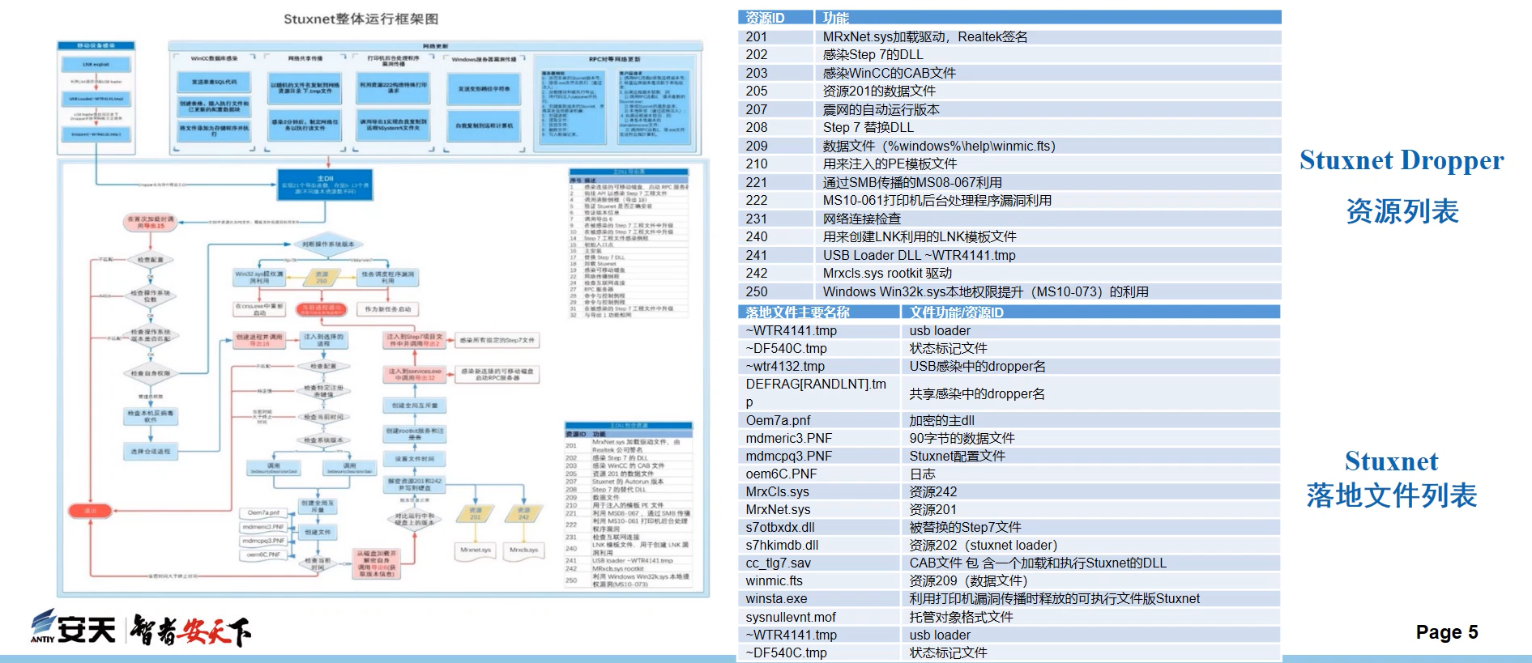Select the 落地文件列表 heading
This screenshot has width=1532, height=663.
1392,495
